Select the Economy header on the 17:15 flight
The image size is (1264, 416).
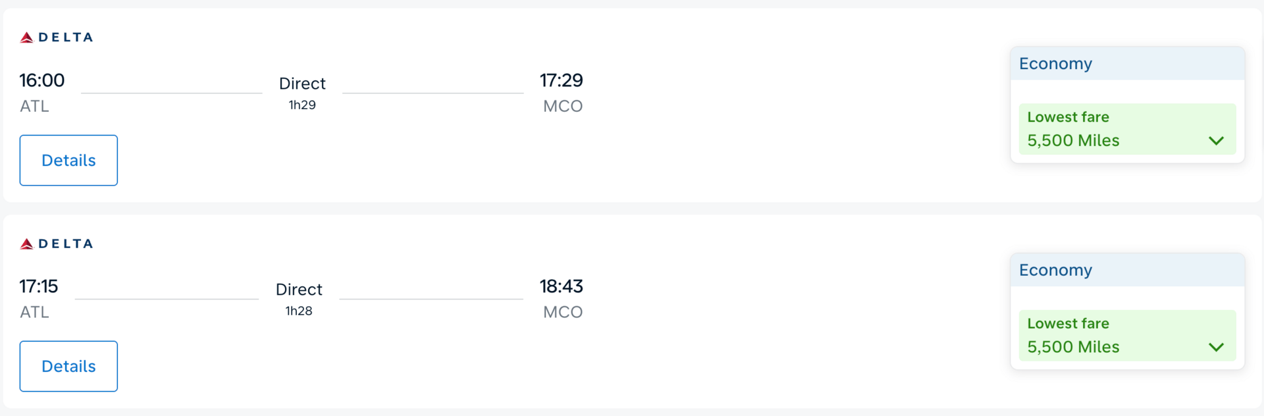click(1055, 271)
